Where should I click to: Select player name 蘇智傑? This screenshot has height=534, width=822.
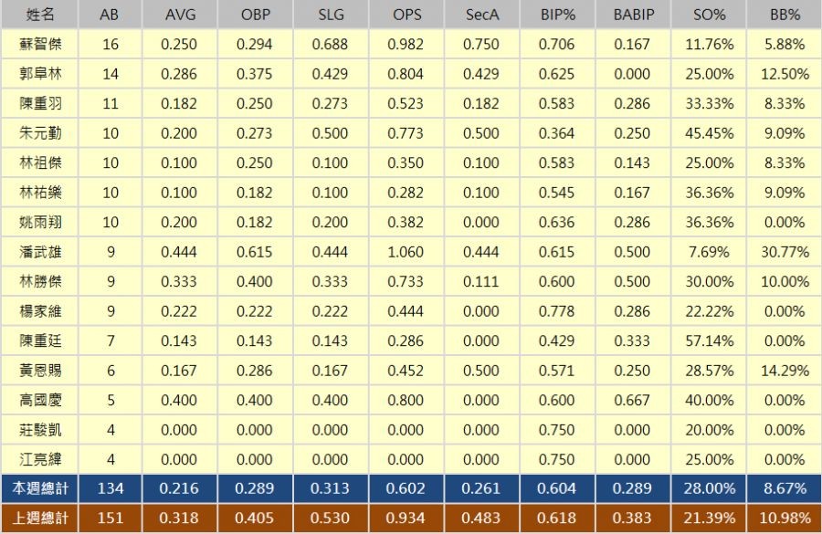(39, 44)
